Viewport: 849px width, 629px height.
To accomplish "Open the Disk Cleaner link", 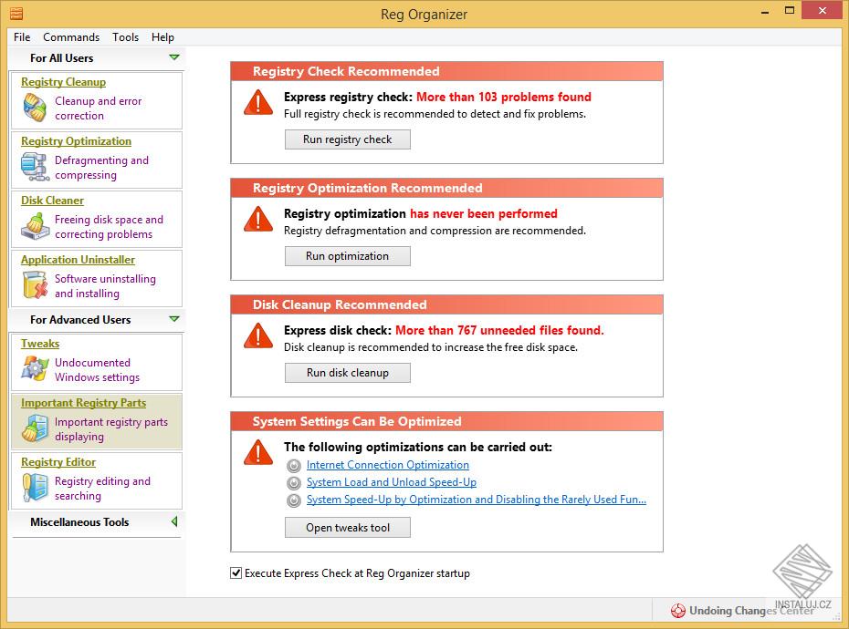I will tap(53, 201).
